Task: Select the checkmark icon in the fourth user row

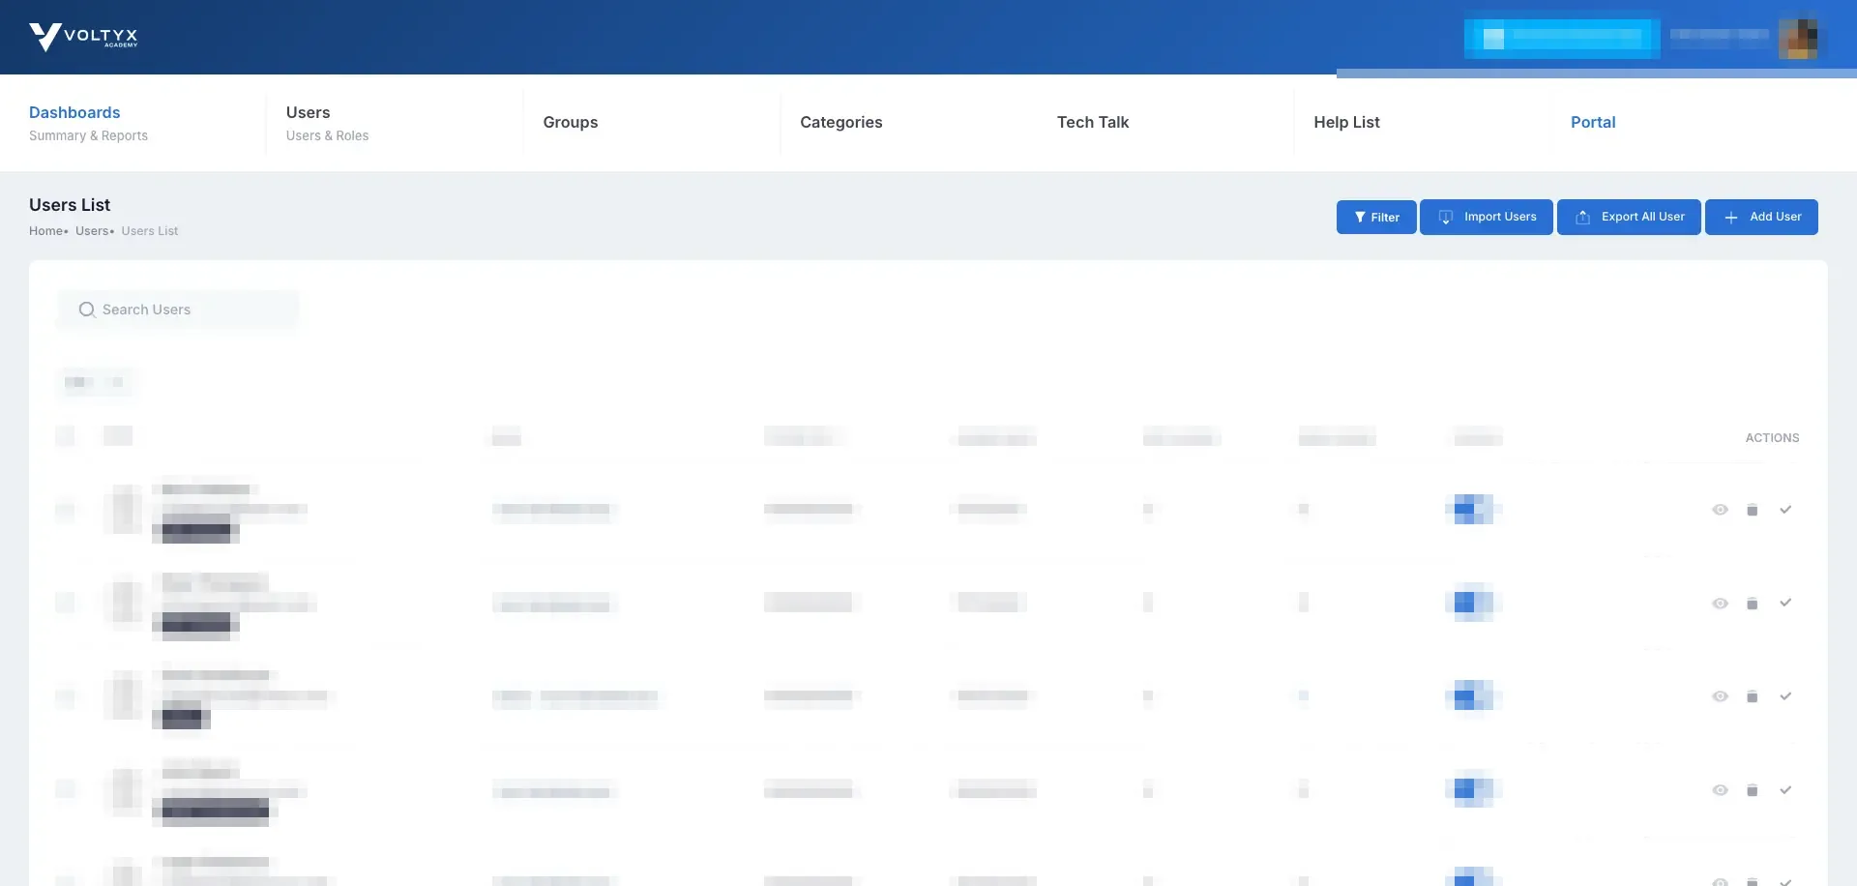Action: pos(1785,790)
